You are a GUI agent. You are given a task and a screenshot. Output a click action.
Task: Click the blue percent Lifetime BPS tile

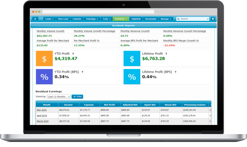[x=132, y=77]
